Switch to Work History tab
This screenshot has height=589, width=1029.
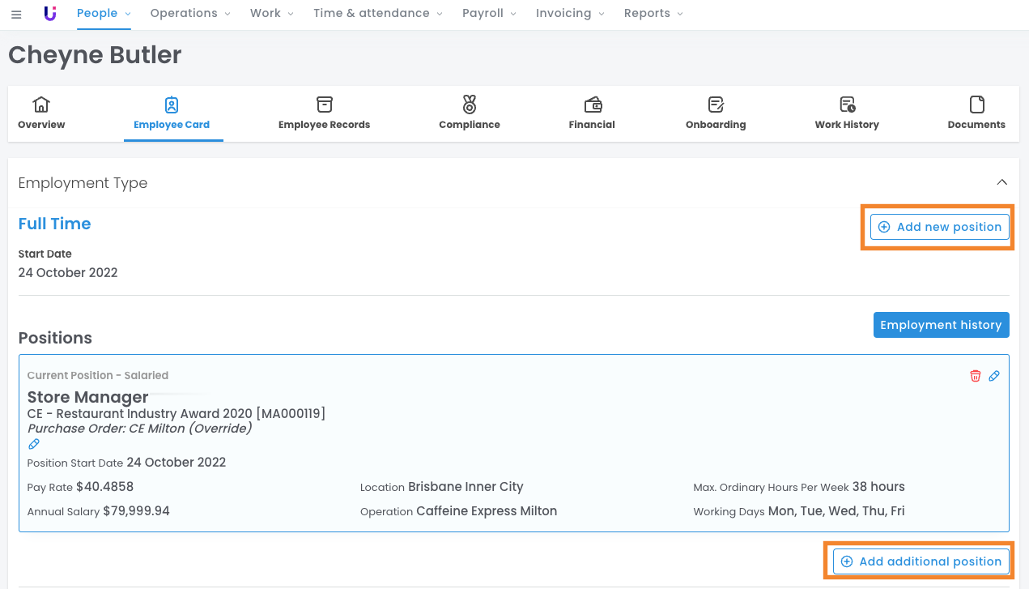pos(847,113)
